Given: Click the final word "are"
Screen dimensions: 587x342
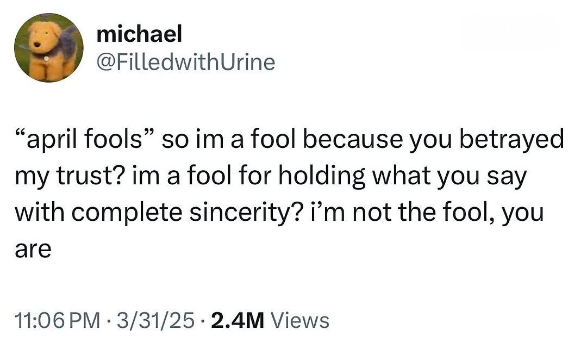Looking at the screenshot, I should pyautogui.click(x=33, y=250).
